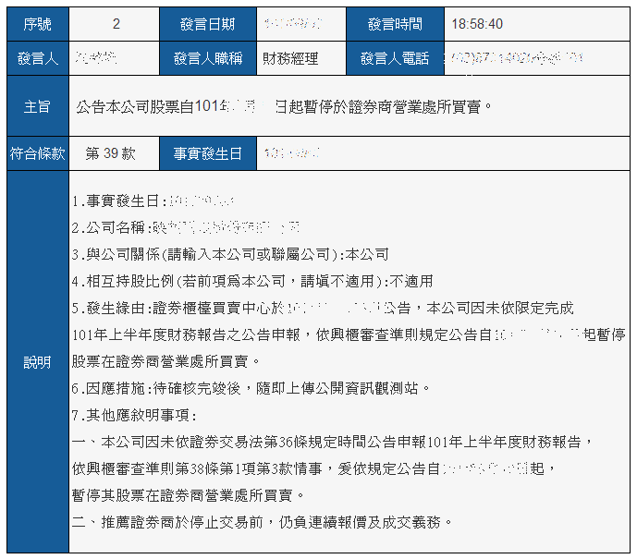Select the serial number value 2
637x559 pixels.
[116, 24]
